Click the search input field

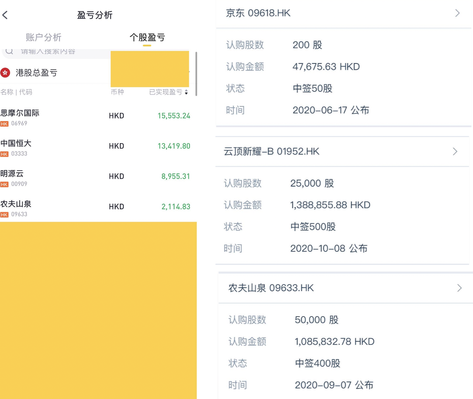click(x=58, y=52)
